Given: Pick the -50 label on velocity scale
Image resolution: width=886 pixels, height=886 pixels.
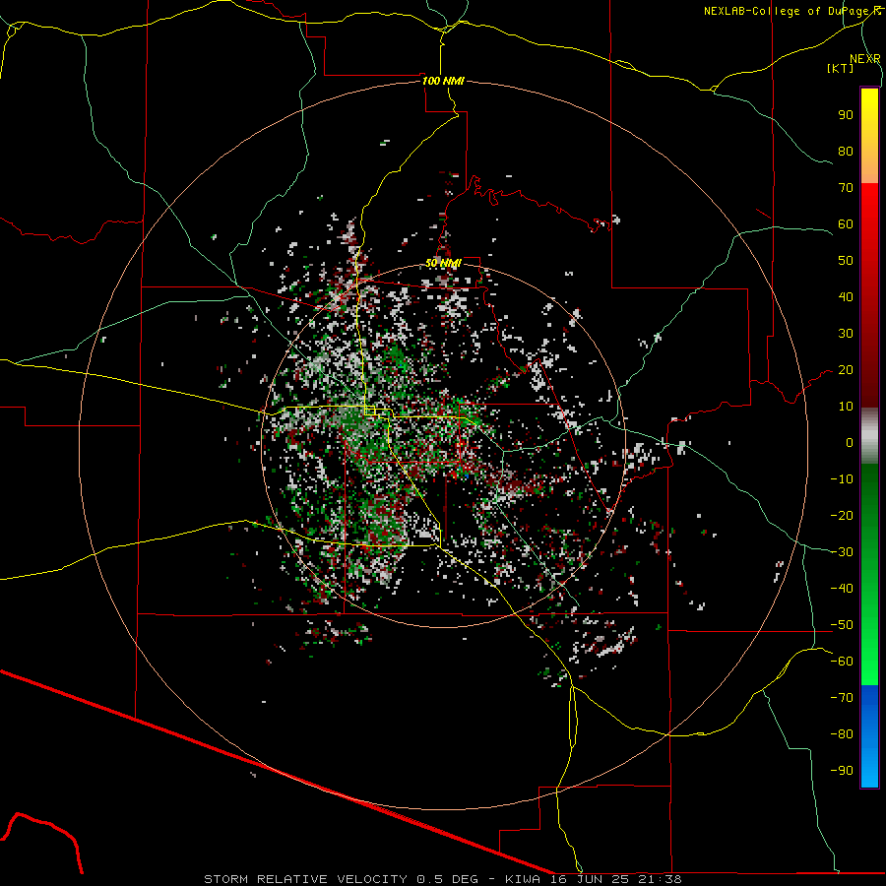Looking at the screenshot, I should 842,625.
